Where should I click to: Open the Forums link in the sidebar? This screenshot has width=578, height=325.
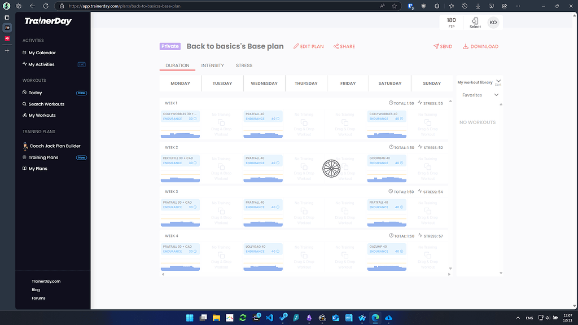[38, 298]
